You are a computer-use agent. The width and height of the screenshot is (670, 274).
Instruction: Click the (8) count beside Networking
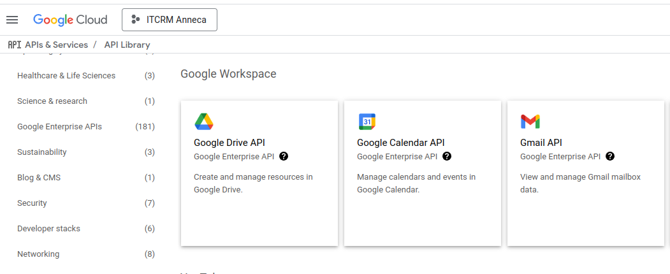pos(150,254)
